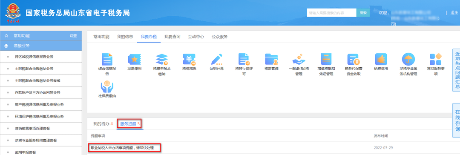Show the 服务提醒 tab

[x=129, y=124]
